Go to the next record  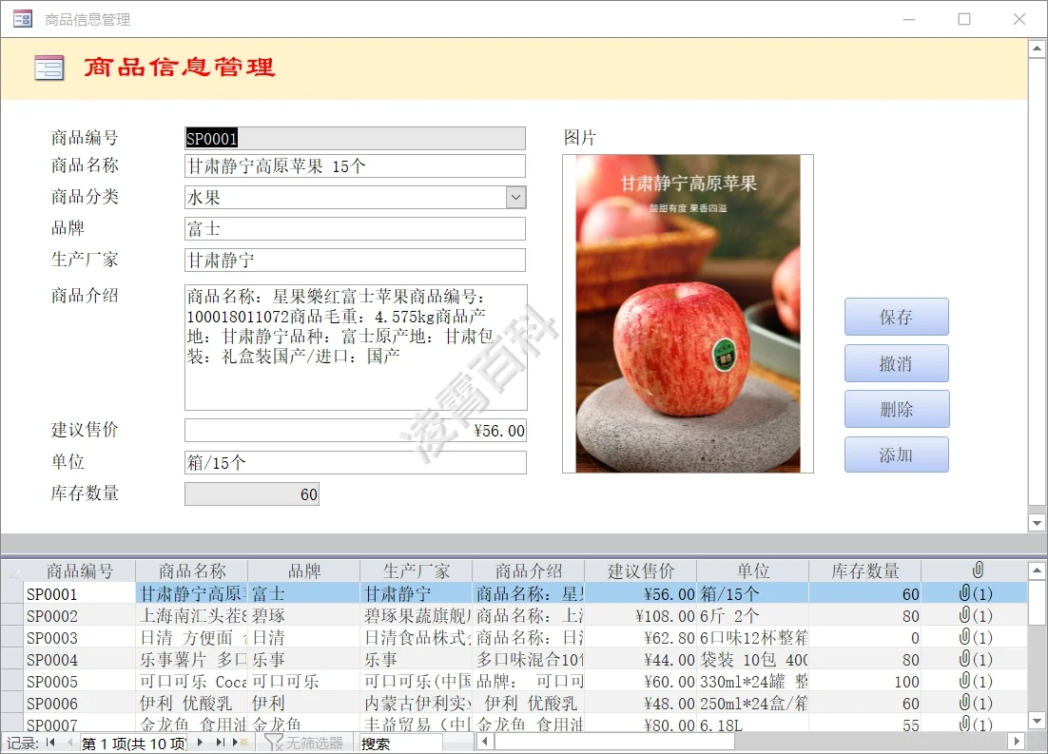199,744
